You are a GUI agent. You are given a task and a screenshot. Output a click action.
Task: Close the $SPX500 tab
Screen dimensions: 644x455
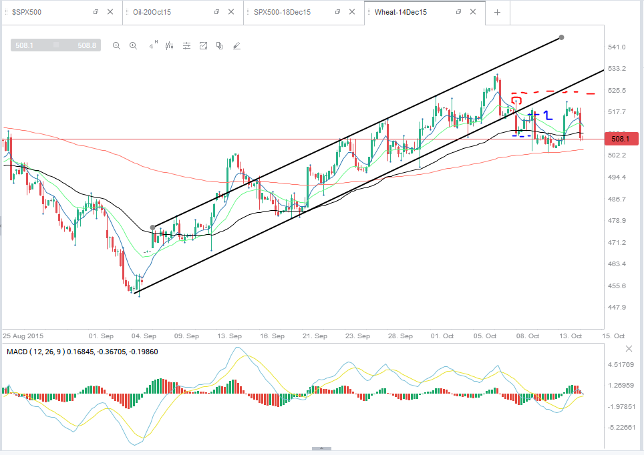click(110, 12)
